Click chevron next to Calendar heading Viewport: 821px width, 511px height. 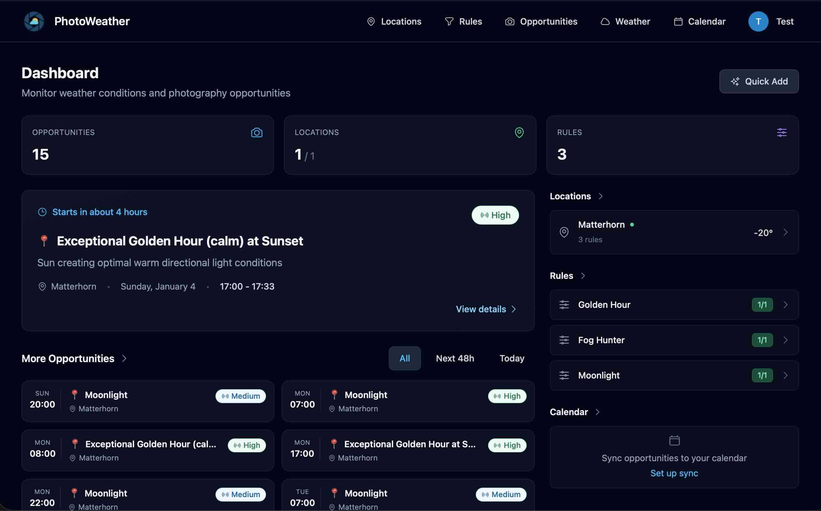coord(597,412)
